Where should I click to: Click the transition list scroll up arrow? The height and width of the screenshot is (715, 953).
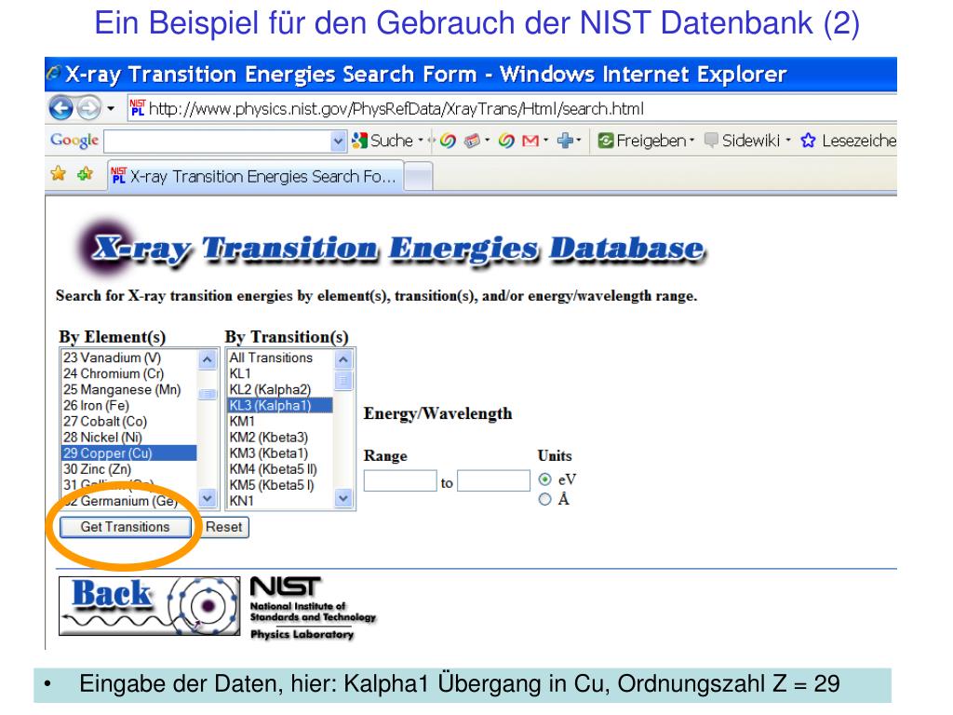tap(343, 360)
